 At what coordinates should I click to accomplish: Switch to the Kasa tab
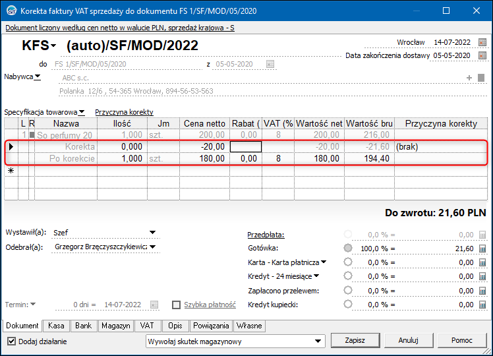tap(56, 326)
